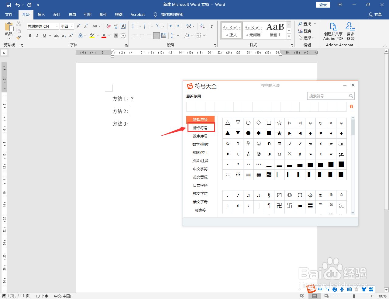Select 数字序号 category in symbol panel
The width and height of the screenshot is (389, 299).
200,136
